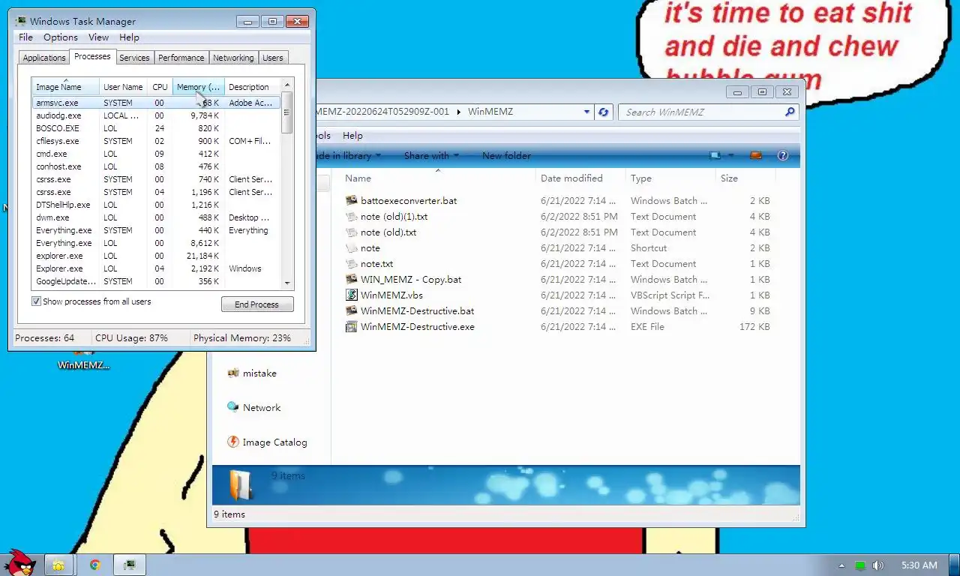The width and height of the screenshot is (960, 576).
Task: Open the view options dropdown arrow
Action: (x=731, y=155)
